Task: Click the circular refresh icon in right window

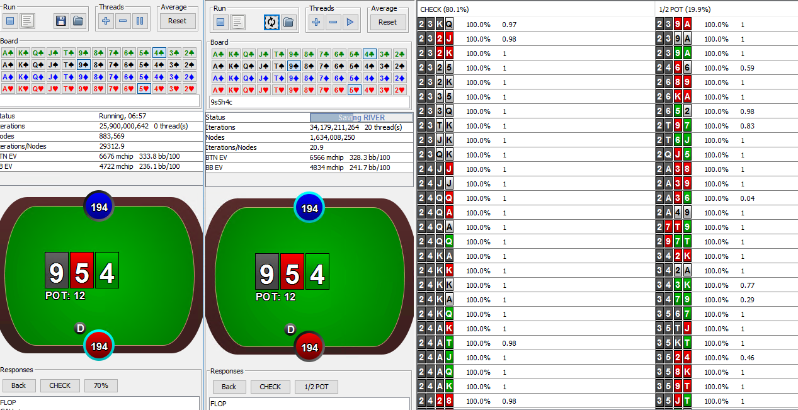Action: click(x=271, y=22)
